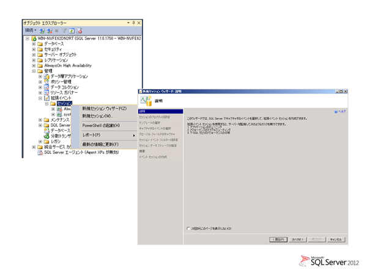Expand the セキュリティ folder node
The image size is (367, 275).
point(34,50)
